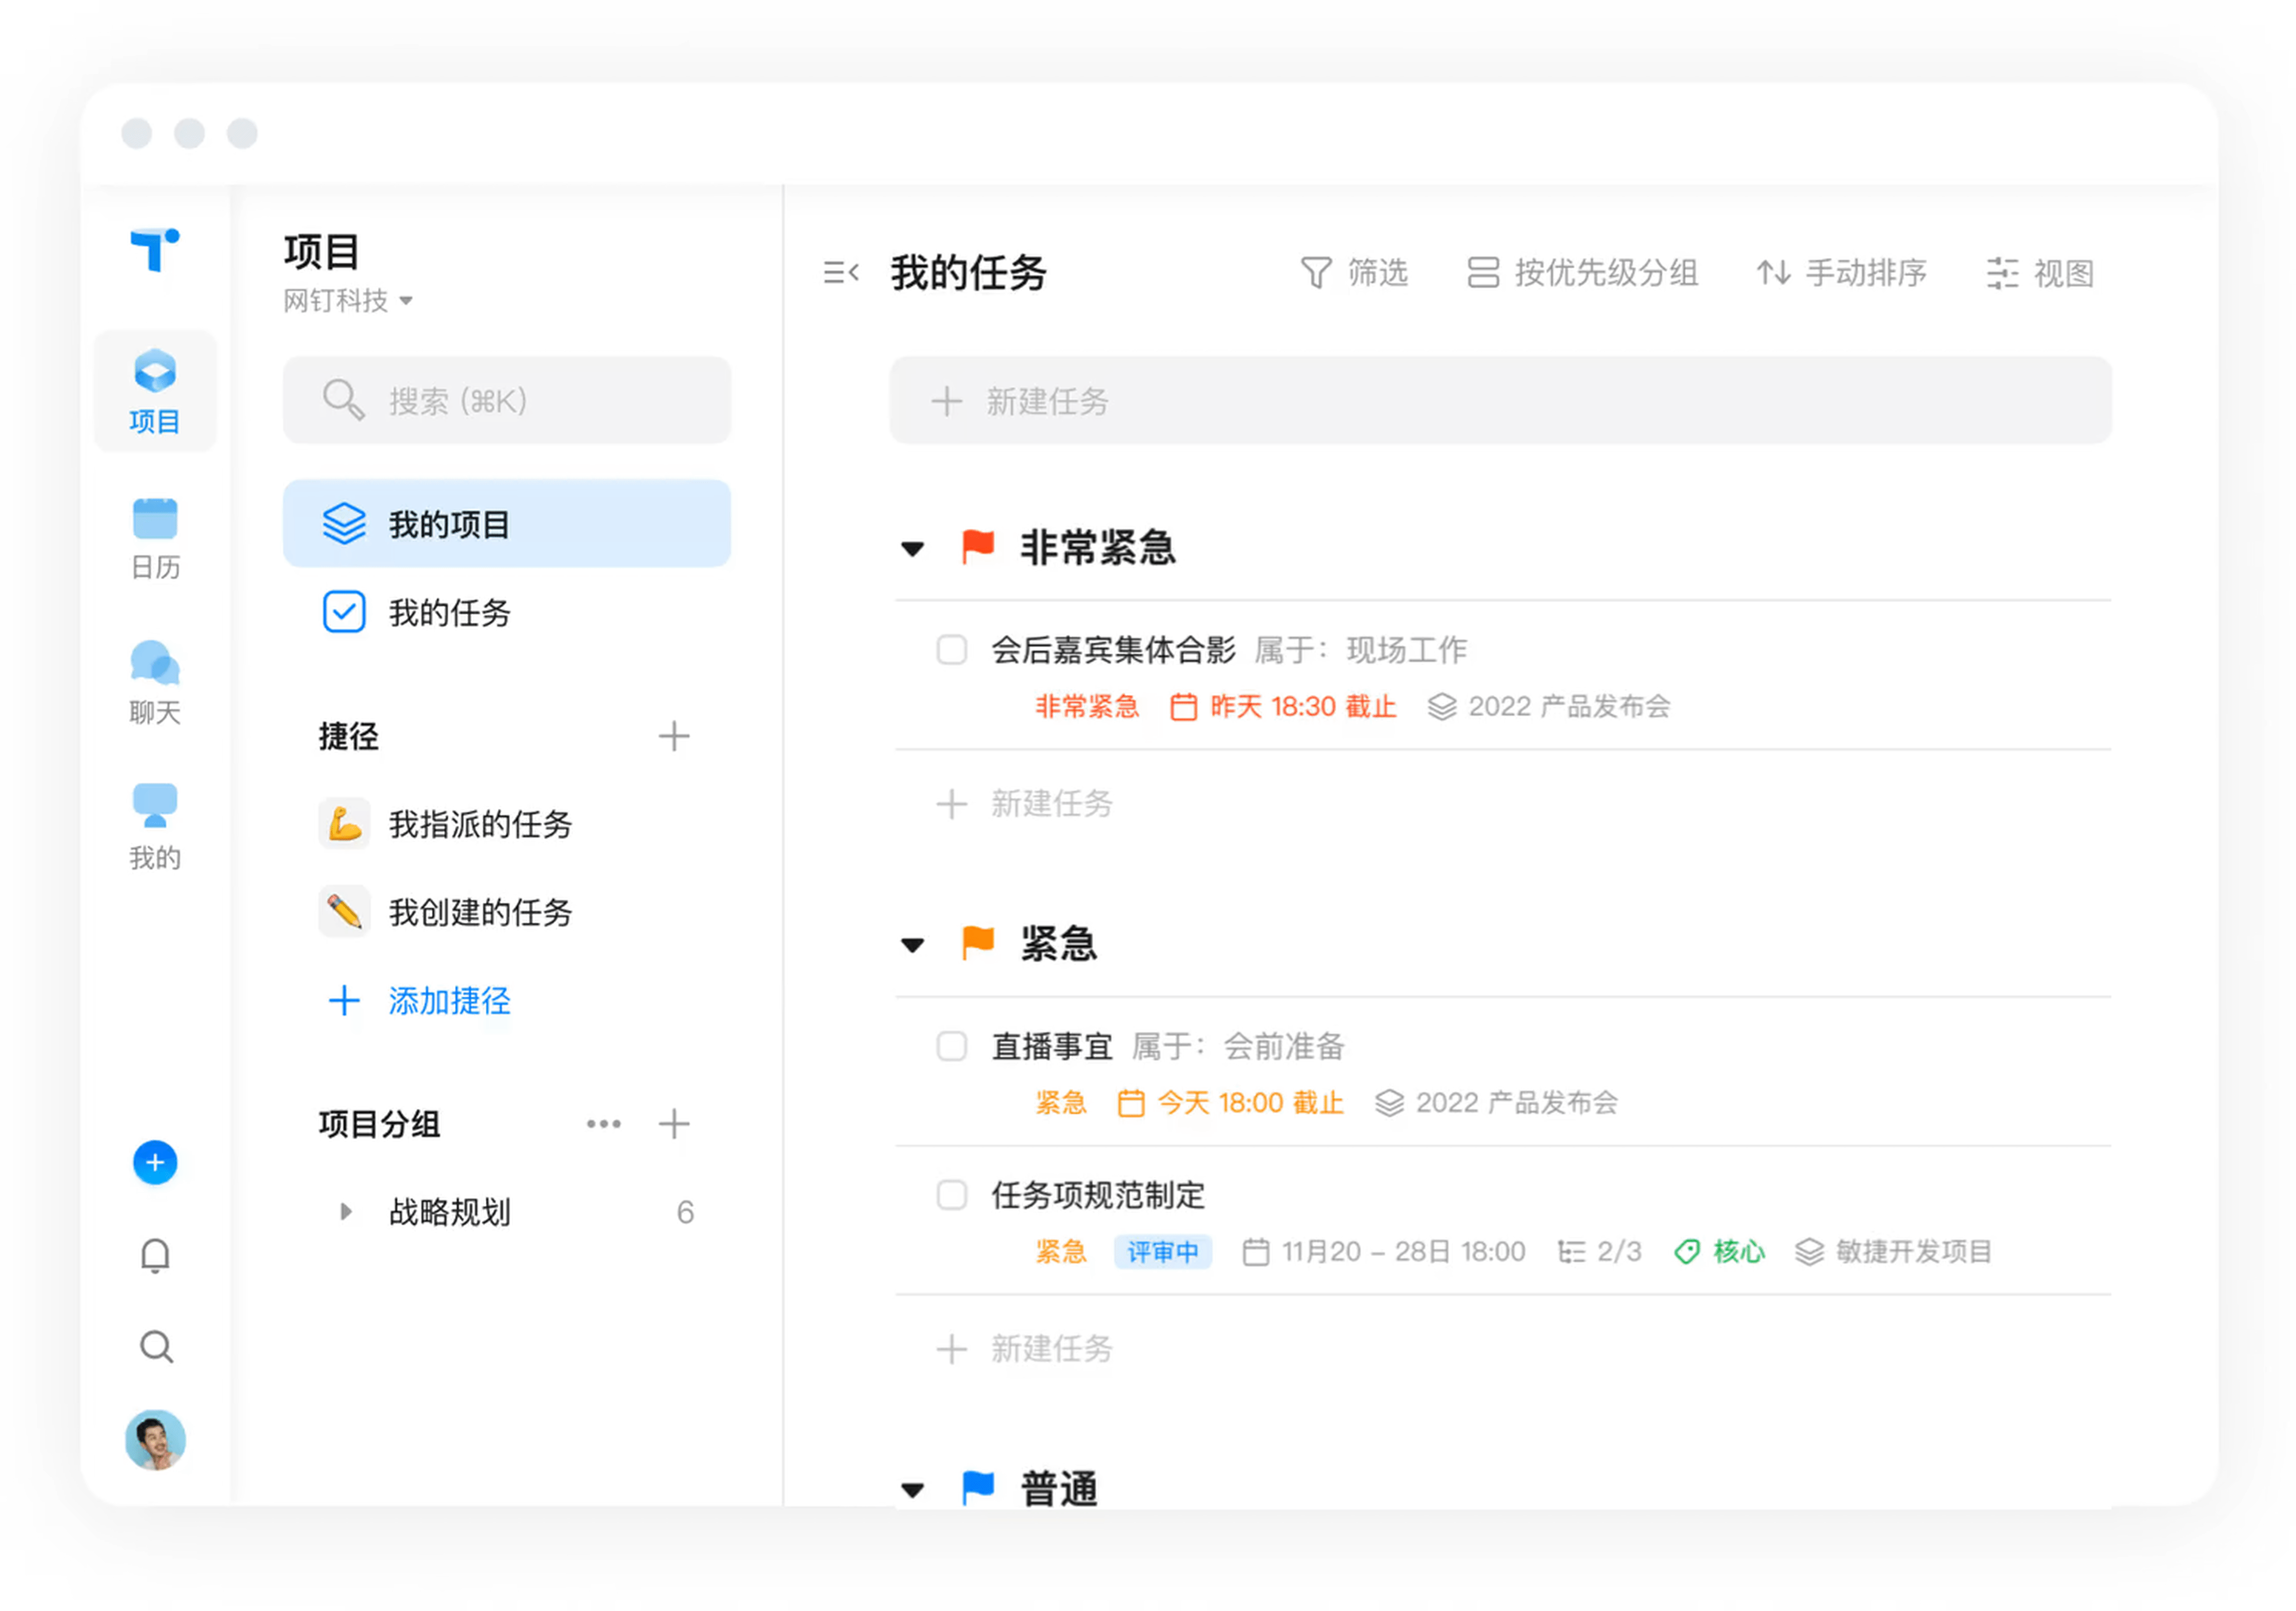Click the 评审中 status tag
Image resolution: width=2296 pixels, height=1611 pixels.
(x=1162, y=1252)
